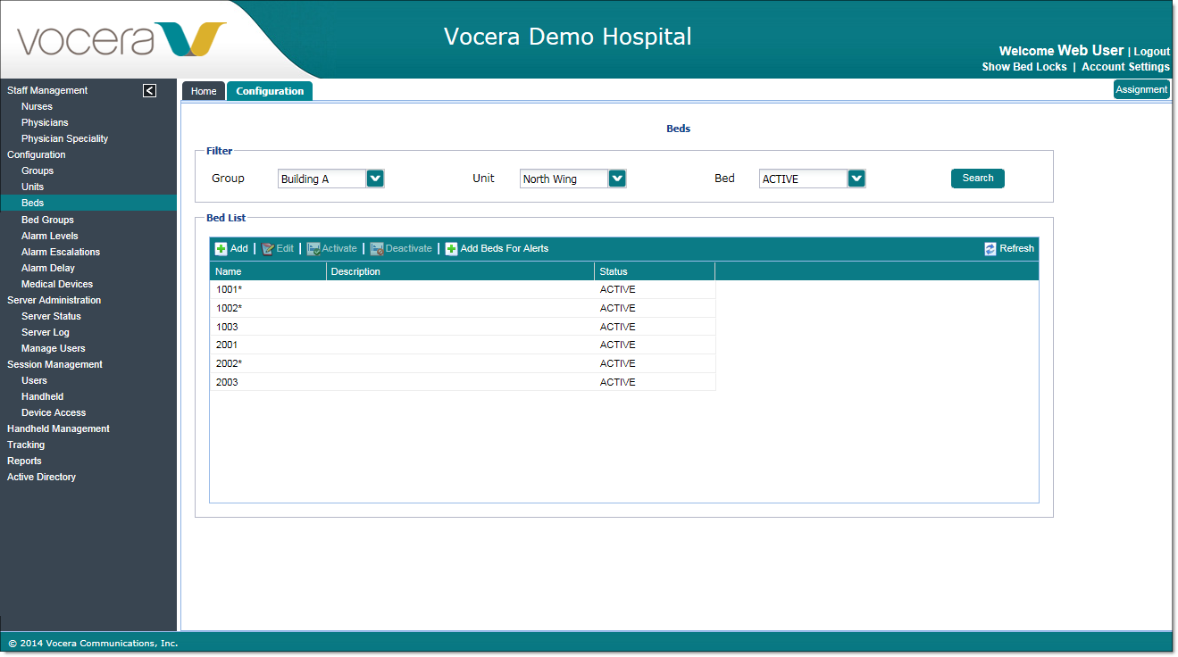
Task: Click the North Wing unit field
Action: coord(564,179)
